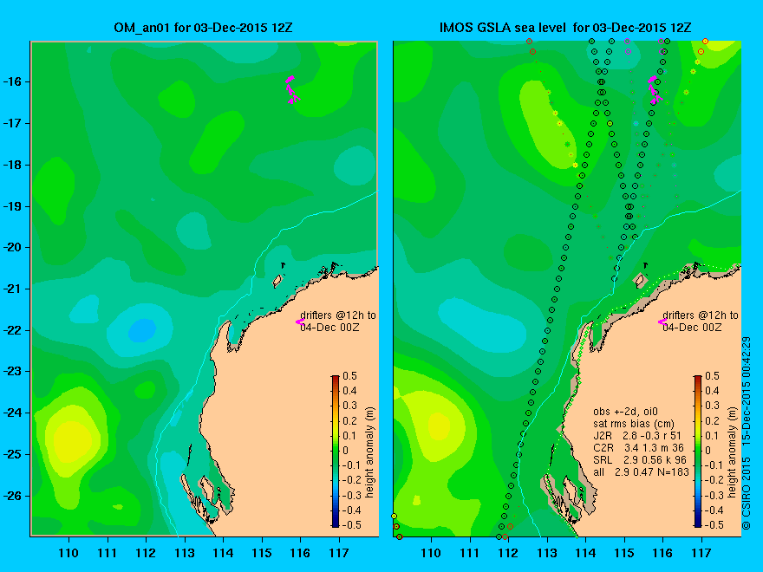Click the magenta drifter legend arrow, right map
The height and width of the screenshot is (572, 763).
pyautogui.click(x=662, y=322)
